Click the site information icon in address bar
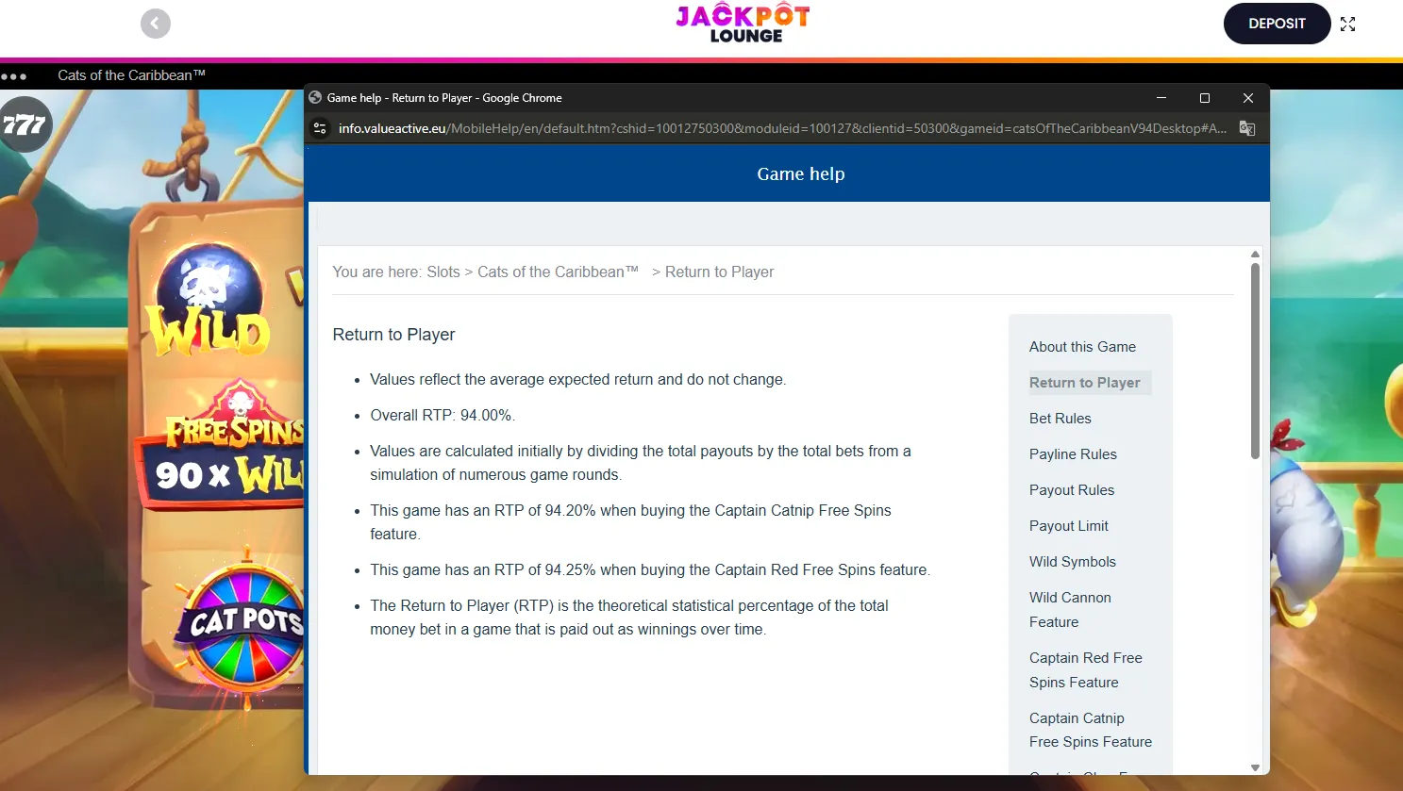The height and width of the screenshot is (791, 1403). point(319,128)
